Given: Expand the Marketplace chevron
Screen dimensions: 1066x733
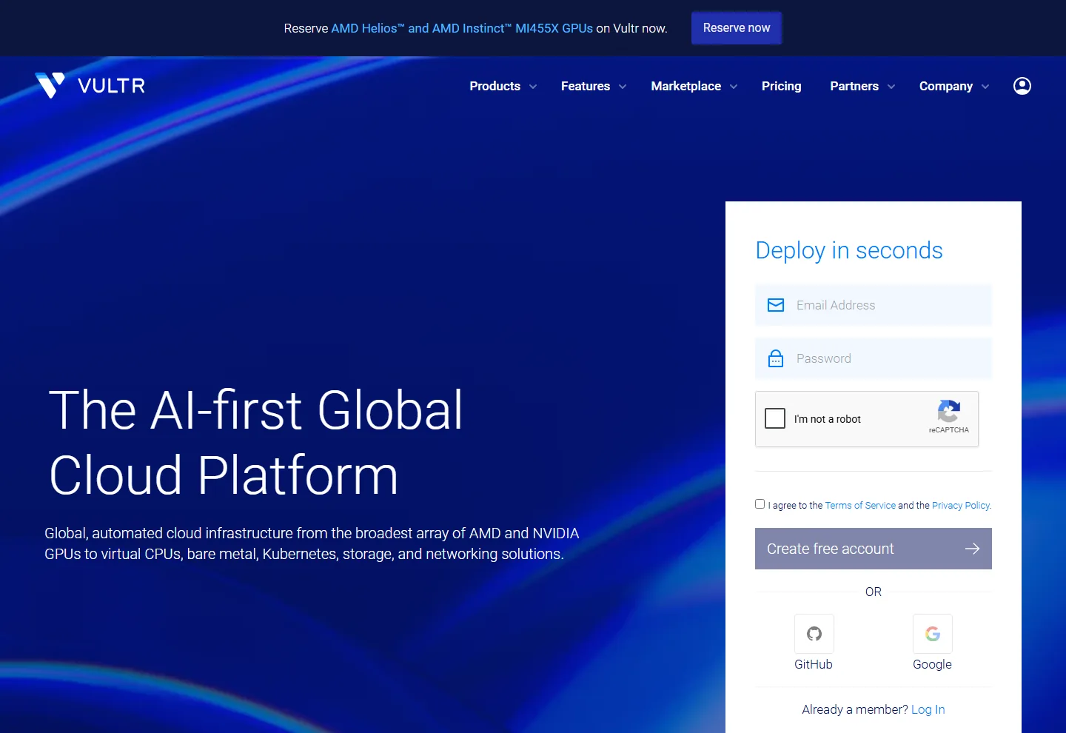Looking at the screenshot, I should pyautogui.click(x=734, y=87).
